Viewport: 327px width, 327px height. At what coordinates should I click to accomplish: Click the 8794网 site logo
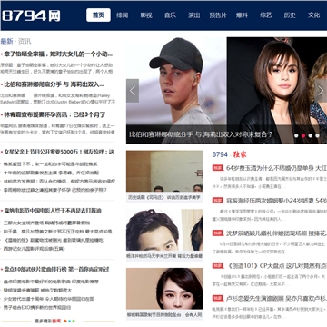tap(31, 15)
